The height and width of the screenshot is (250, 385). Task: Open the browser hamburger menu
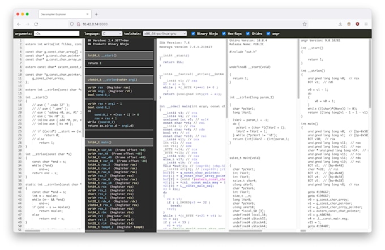pyautogui.click(x=366, y=24)
